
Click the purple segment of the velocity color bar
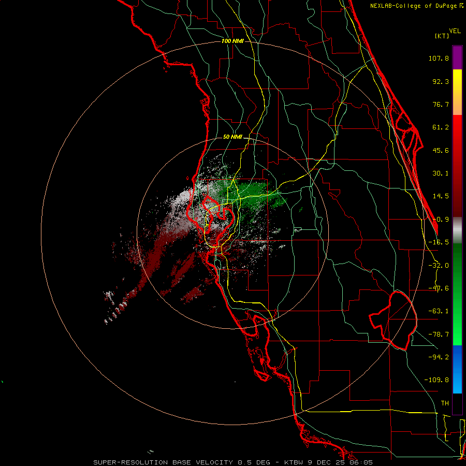coord(457,57)
